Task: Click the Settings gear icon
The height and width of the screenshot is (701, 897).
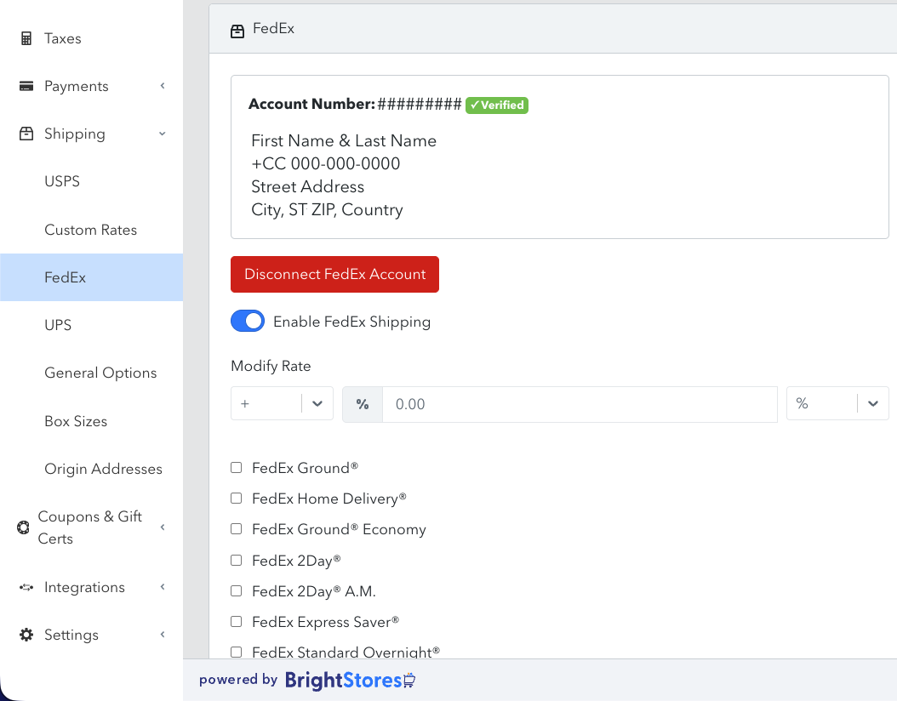Action: tap(26, 635)
